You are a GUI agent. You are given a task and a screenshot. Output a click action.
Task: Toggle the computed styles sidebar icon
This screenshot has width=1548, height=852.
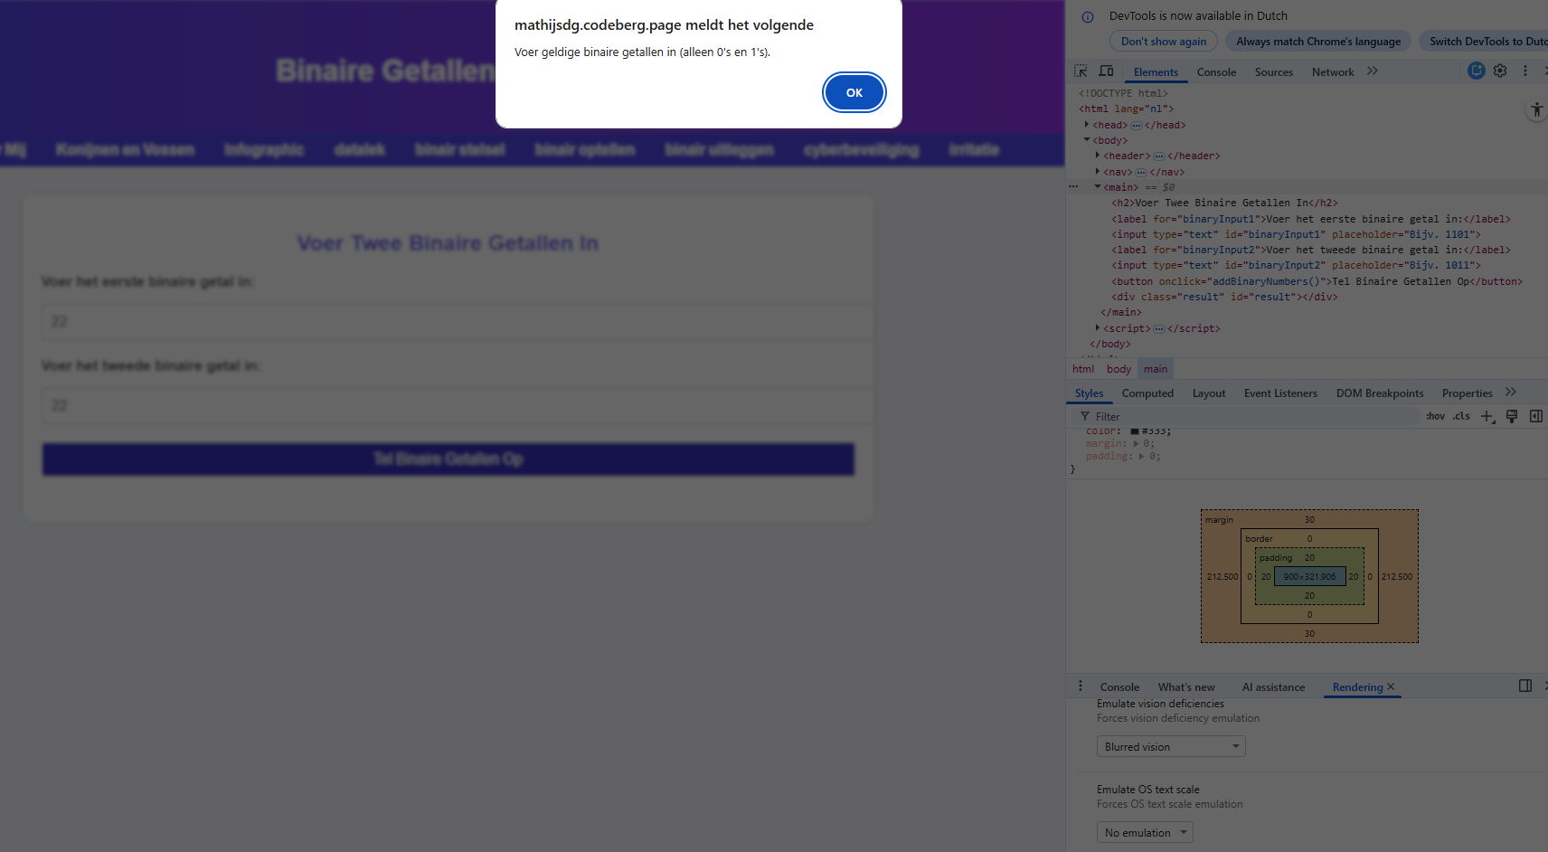[1535, 416]
